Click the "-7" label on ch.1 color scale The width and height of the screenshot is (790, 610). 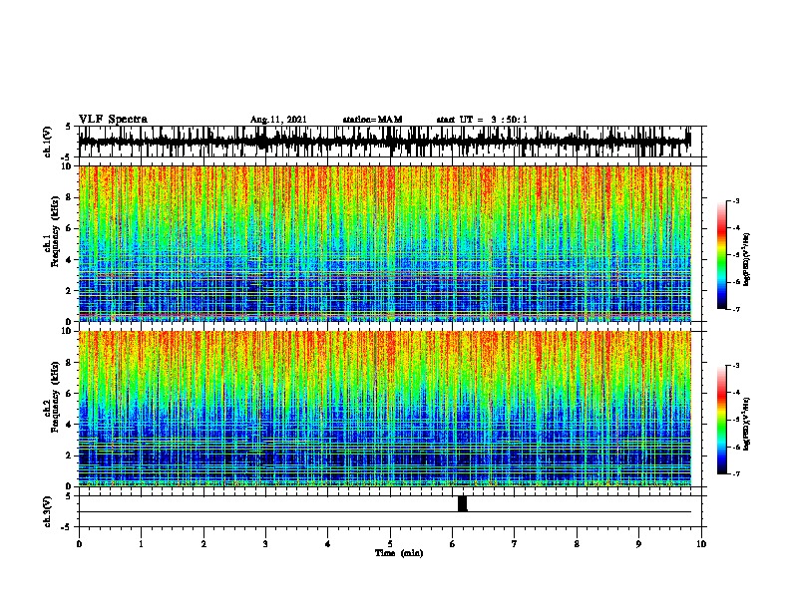735,309
